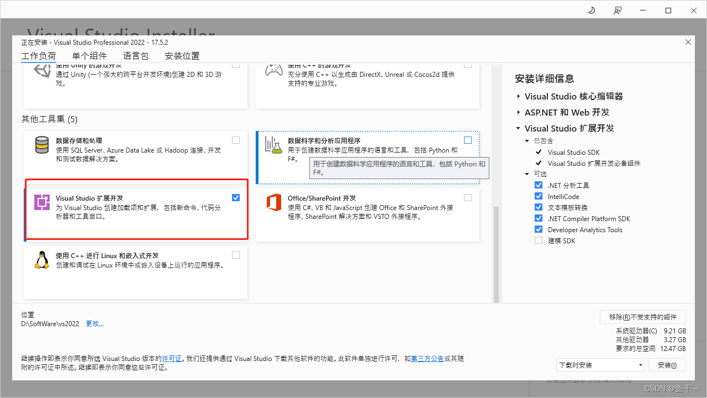Click the workloads list vertical scrollbar
The height and width of the screenshot is (398, 707).
tap(495, 254)
